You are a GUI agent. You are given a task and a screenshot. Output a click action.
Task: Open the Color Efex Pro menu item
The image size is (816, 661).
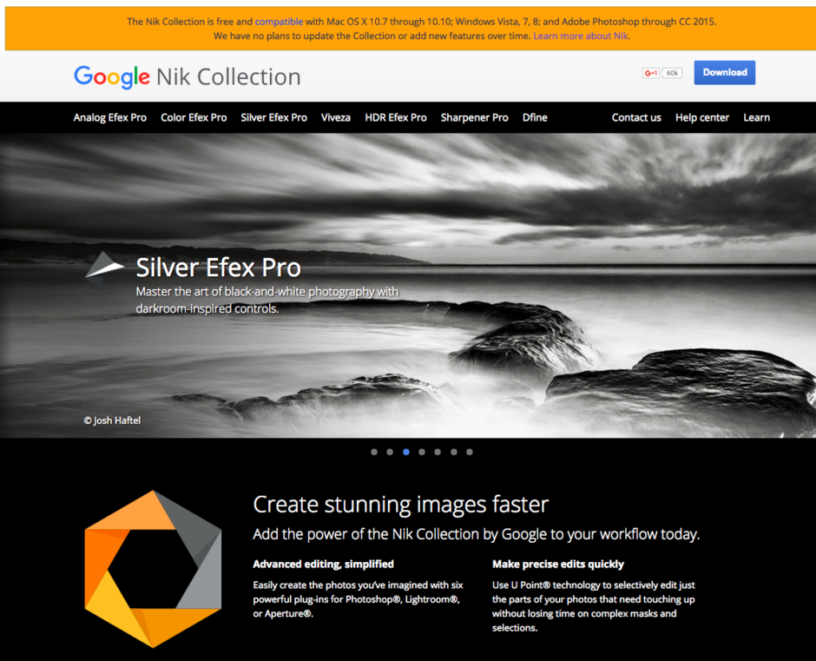click(x=194, y=118)
